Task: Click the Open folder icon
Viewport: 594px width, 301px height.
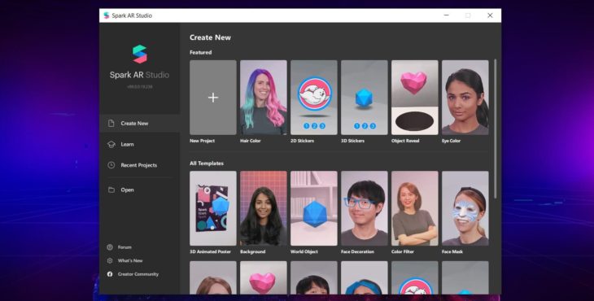Action: [111, 190]
